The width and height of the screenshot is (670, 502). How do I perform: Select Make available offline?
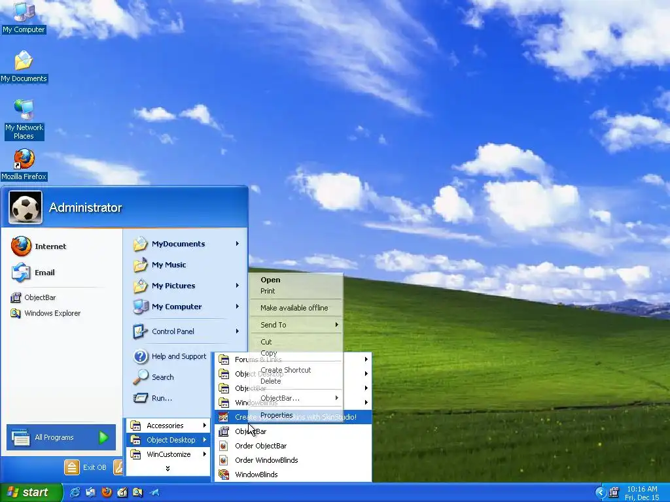(x=294, y=308)
